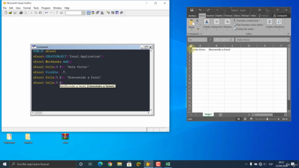Select the Hoja1 sheet tab

pos(208,114)
